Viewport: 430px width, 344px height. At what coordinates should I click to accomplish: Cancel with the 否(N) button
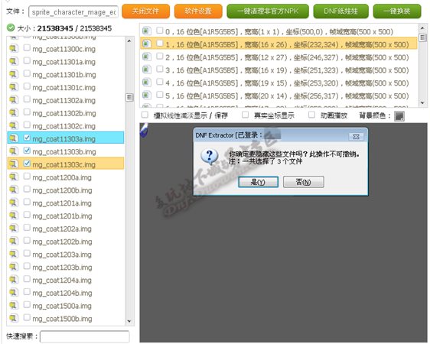pos(303,182)
